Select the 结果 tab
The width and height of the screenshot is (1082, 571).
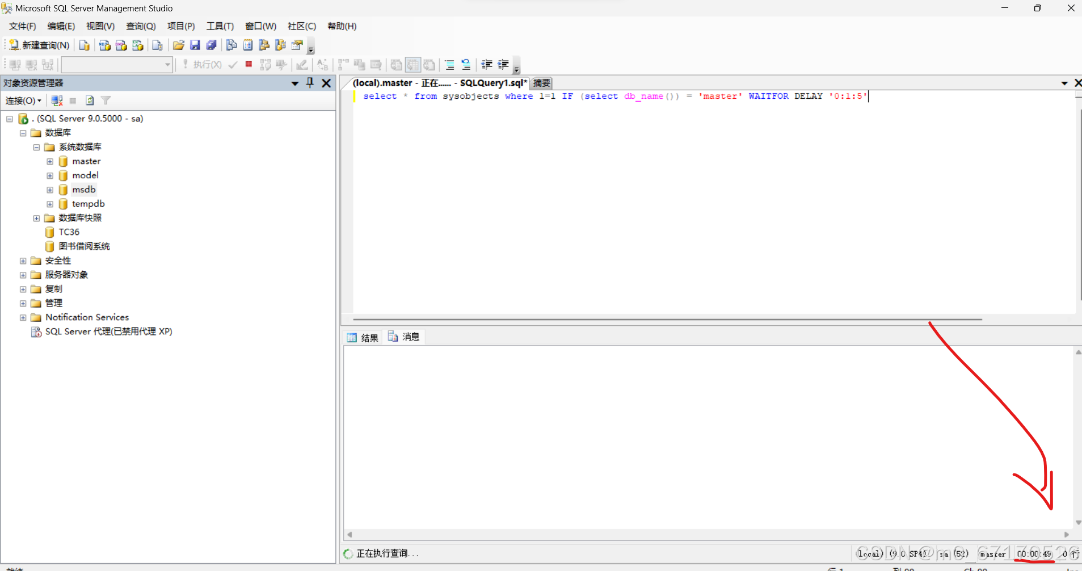point(363,338)
